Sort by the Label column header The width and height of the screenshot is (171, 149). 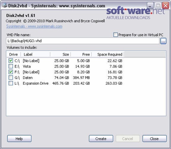35,55
